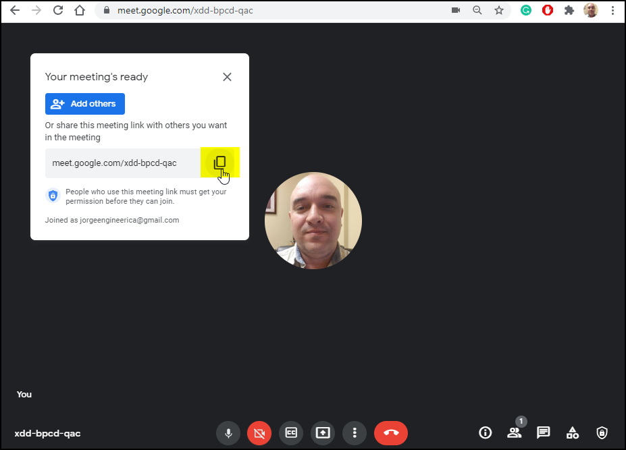
Task: Open chat with everyone
Action: (x=544, y=432)
